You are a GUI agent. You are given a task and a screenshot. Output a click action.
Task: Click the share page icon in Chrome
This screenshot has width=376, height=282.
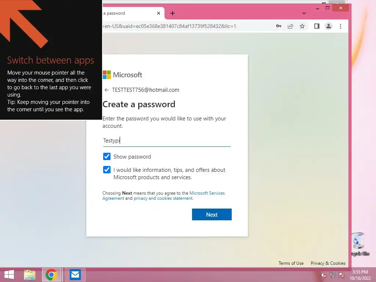[290, 26]
